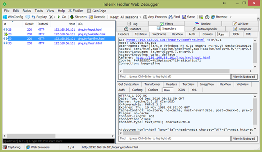
Task: Toggle Decode option in toolbar
Action: pos(97,17)
